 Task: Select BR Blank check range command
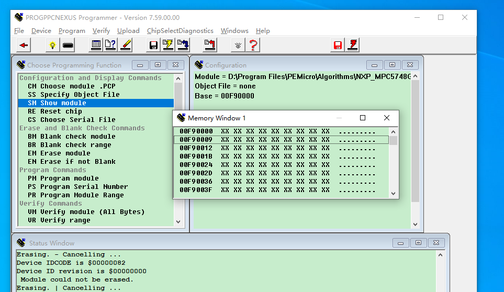[x=96, y=144]
